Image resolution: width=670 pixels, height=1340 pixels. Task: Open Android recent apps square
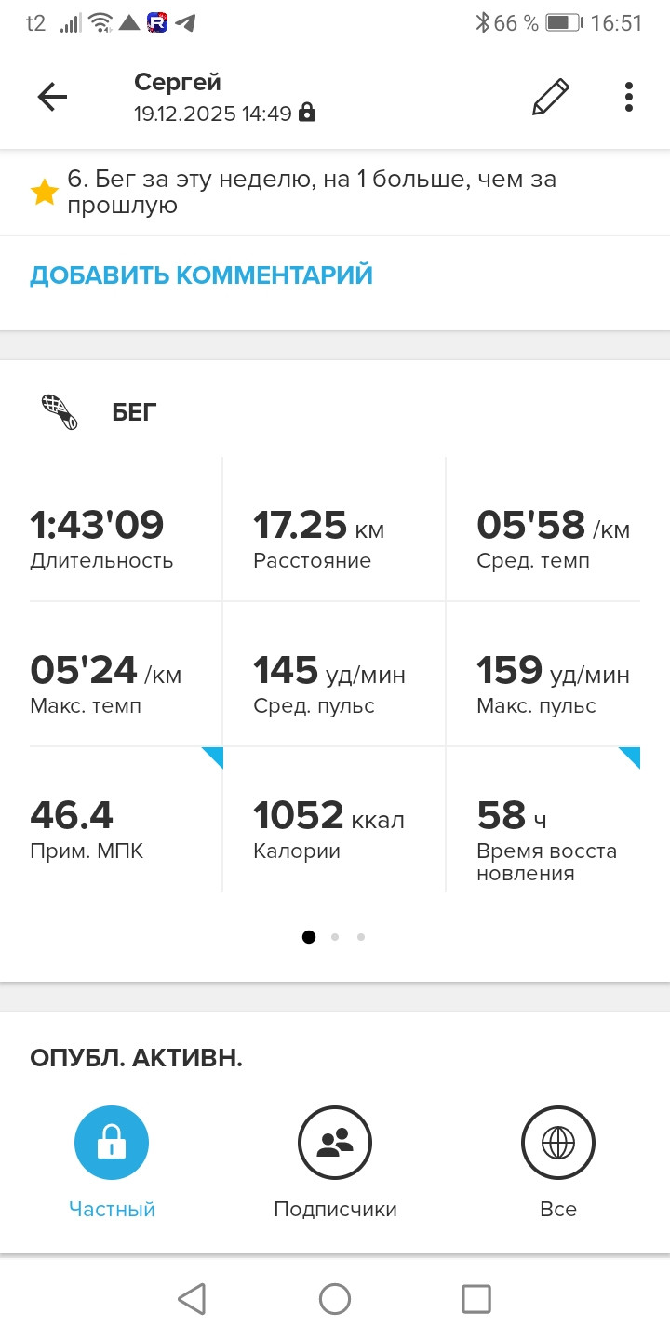coord(476,1298)
